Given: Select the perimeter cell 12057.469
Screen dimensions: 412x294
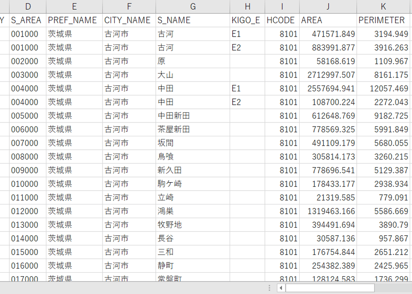Looking at the screenshot, I should [x=383, y=89].
